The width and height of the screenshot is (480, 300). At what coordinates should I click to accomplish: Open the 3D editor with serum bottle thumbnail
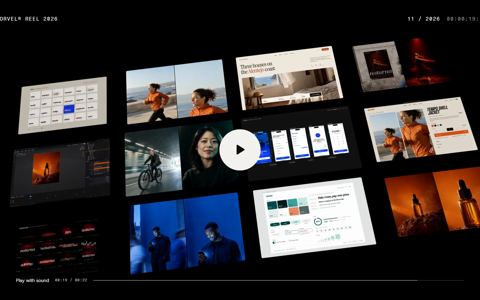coord(61,173)
